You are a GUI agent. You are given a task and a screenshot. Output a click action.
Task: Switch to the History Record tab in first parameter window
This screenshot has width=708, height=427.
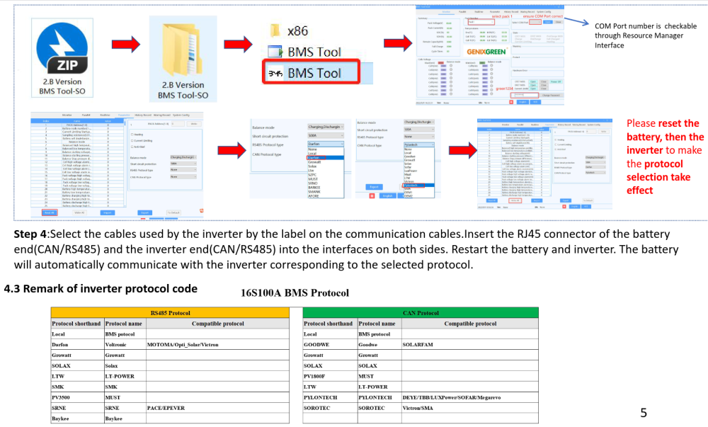(143, 115)
